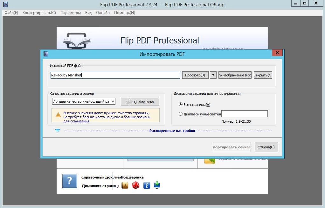Click the source PDF file path field
Viewport: 325px width, 208px height.
115,75
